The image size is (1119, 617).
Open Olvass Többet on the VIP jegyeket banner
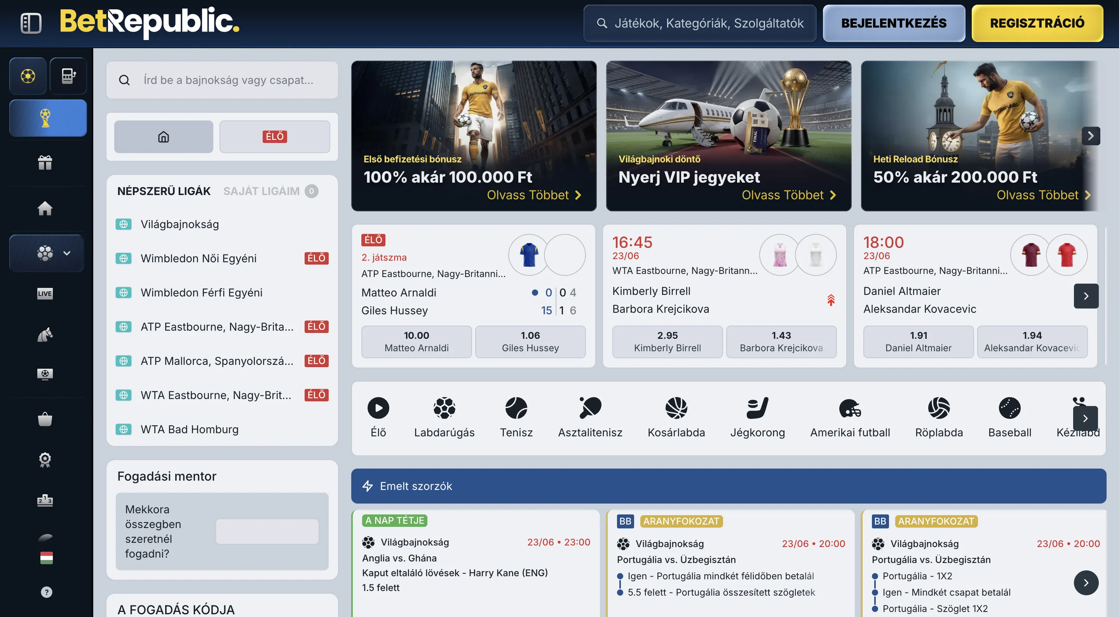789,195
